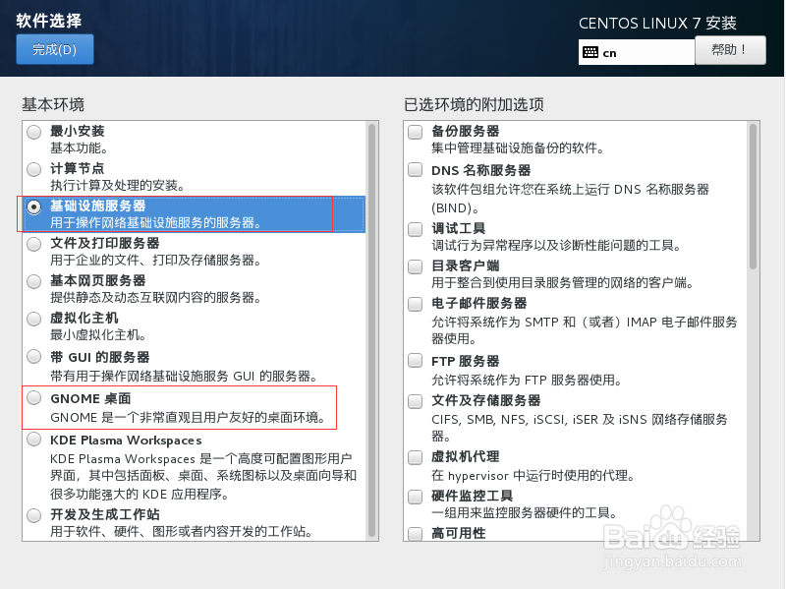Select the 虚拟化主机 radio button
Viewport: 786px width, 589px height.
coord(34,320)
